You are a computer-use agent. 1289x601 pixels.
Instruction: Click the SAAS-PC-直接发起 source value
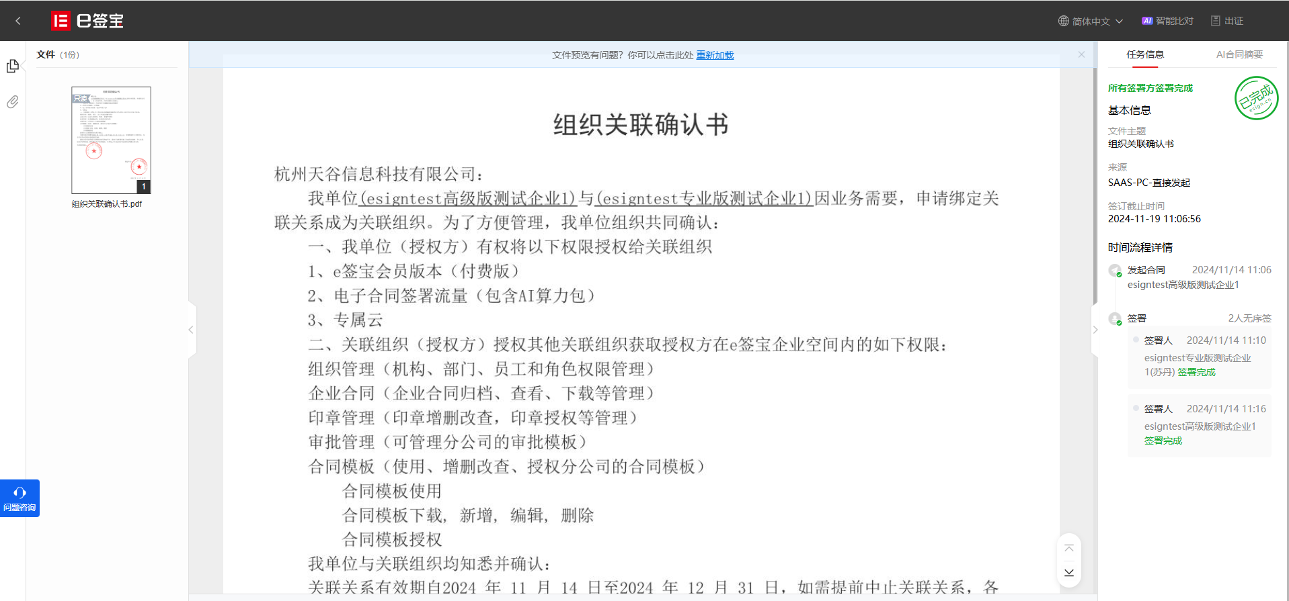(1149, 183)
